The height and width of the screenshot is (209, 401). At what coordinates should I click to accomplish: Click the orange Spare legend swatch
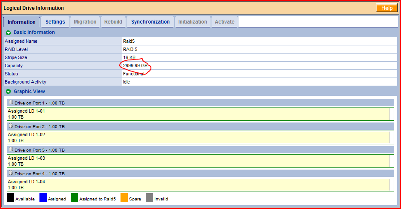click(x=124, y=198)
